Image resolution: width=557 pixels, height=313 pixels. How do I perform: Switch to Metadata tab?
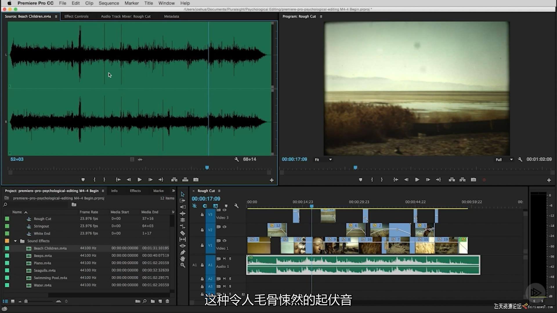coord(171,17)
